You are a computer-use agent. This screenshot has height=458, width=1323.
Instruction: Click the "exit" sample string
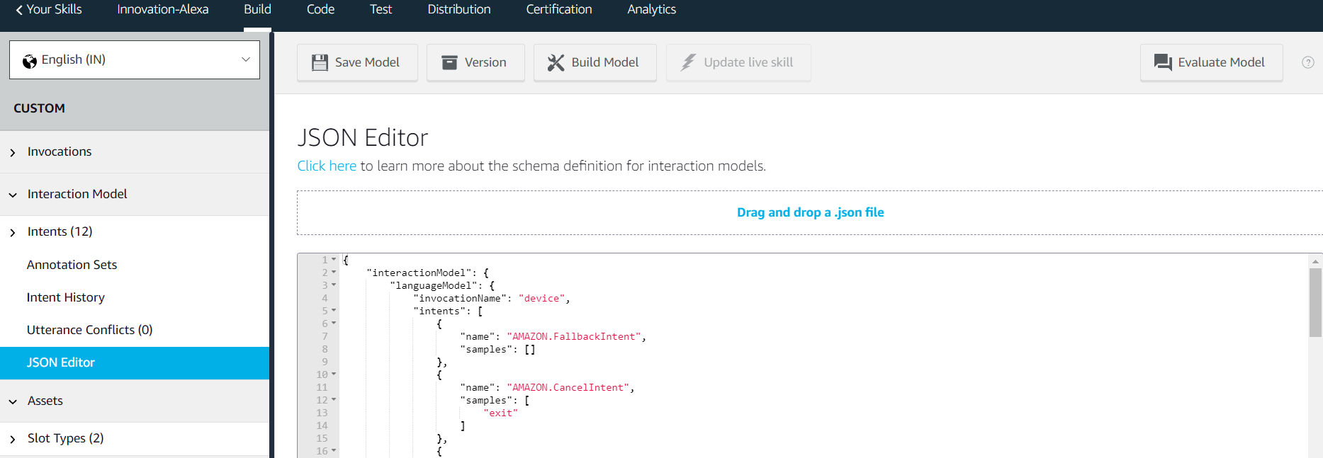click(500, 413)
